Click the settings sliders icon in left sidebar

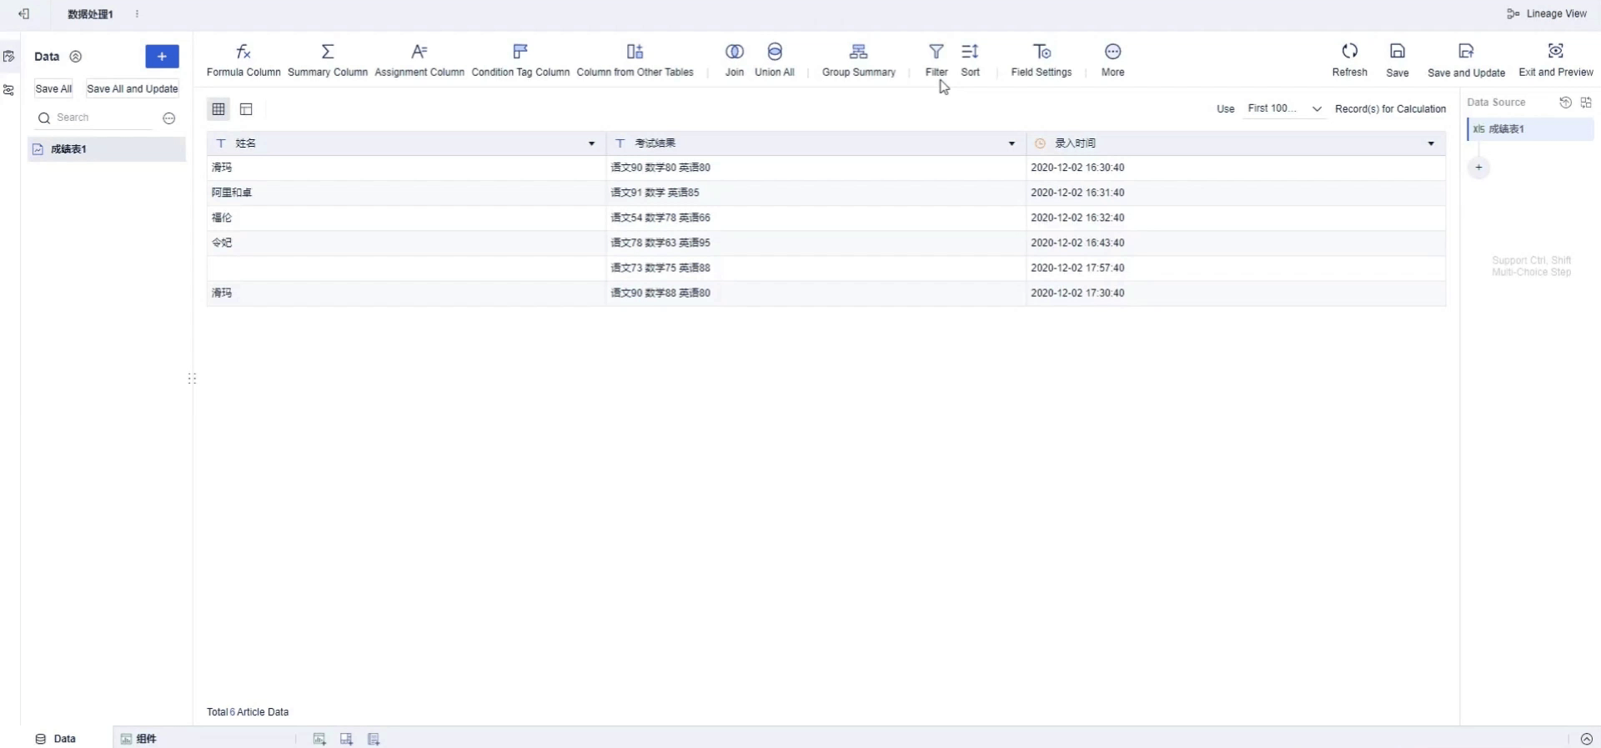tap(9, 90)
